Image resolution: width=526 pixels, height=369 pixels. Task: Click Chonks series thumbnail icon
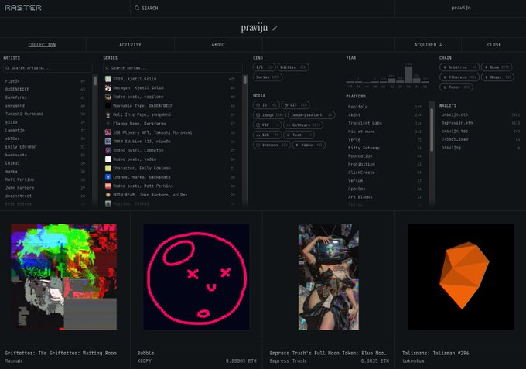pyautogui.click(x=108, y=177)
